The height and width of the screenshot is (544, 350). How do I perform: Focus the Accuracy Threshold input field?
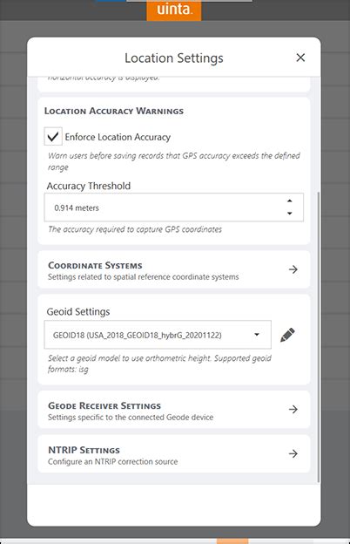tap(173, 207)
